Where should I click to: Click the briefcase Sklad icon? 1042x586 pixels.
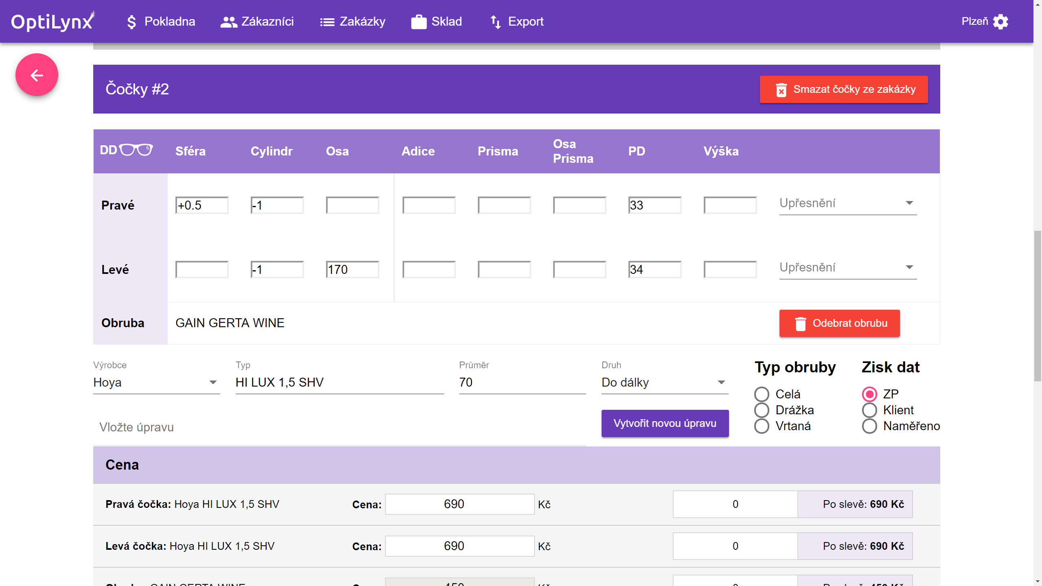418,22
